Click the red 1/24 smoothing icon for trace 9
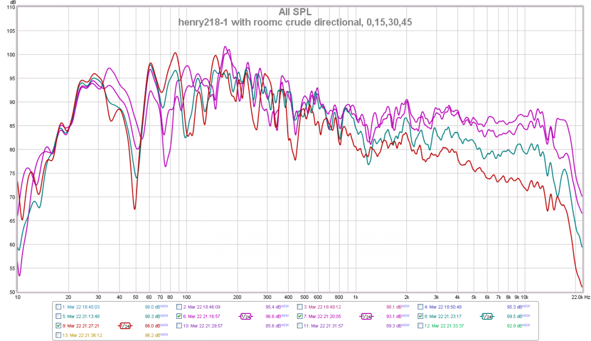Screen dimensions: 591x341 (x=125, y=326)
